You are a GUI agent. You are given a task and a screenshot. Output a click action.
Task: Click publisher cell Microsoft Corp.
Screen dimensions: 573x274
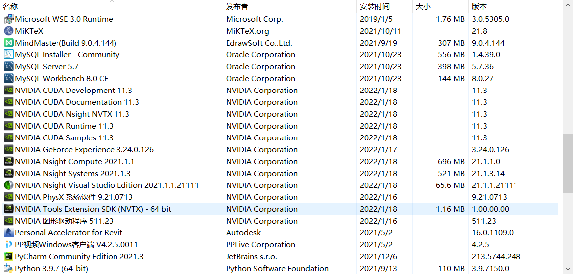pyautogui.click(x=254, y=19)
